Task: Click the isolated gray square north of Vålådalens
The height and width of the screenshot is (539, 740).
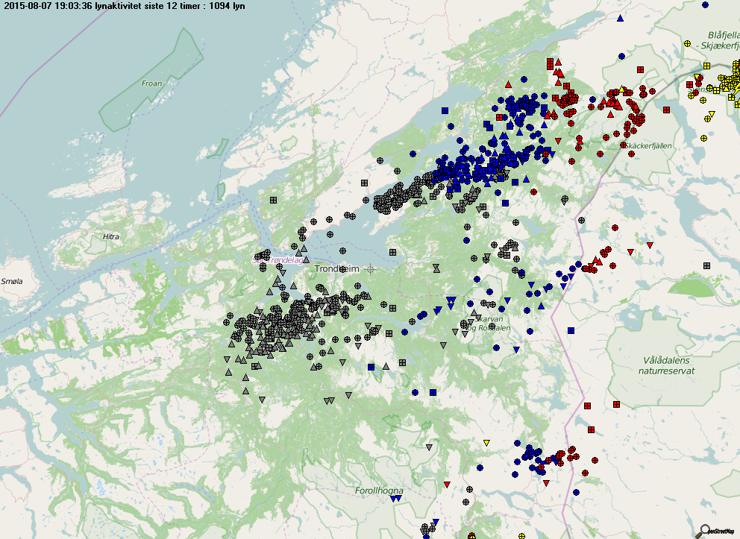Action: [x=706, y=265]
